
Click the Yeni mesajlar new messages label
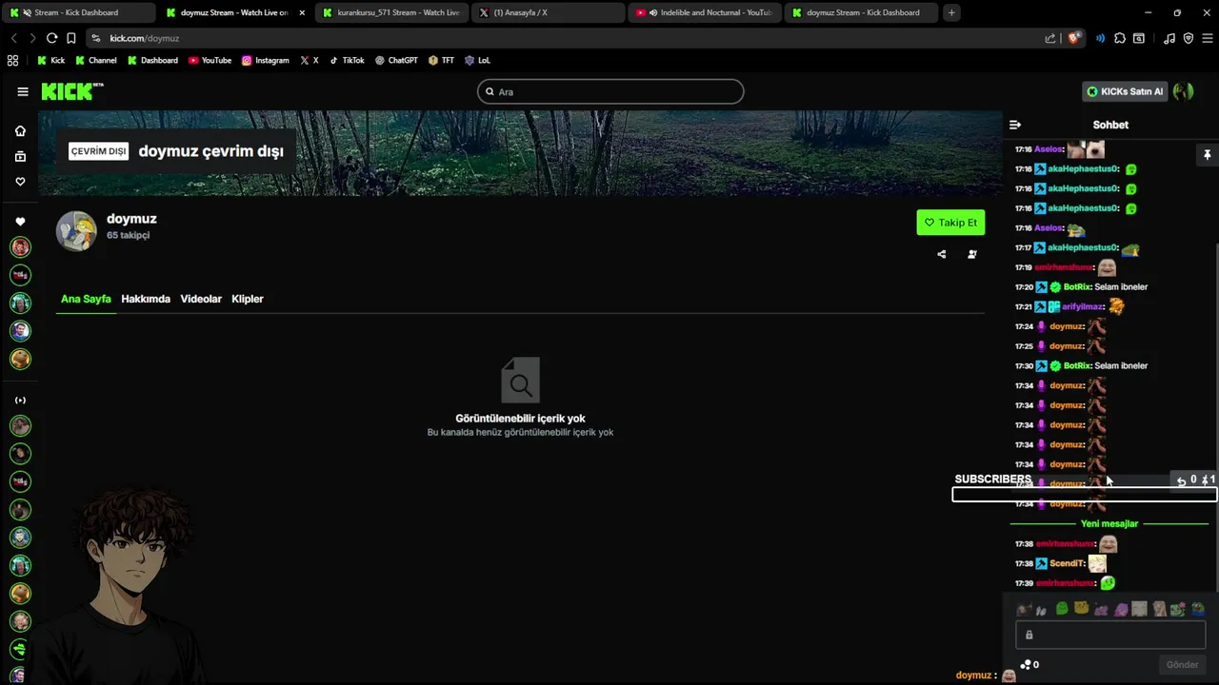point(1109,523)
